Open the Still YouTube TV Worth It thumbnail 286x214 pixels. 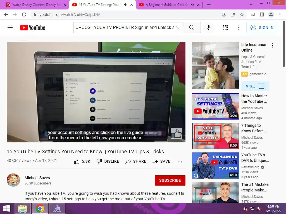pos(215,136)
